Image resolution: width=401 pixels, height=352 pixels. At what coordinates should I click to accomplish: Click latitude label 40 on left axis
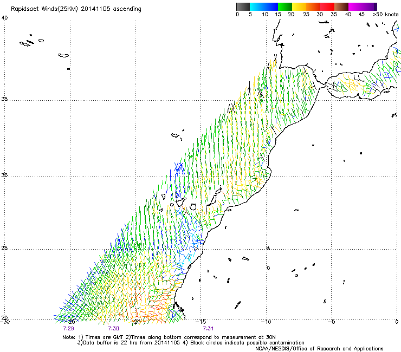coord(4,18)
